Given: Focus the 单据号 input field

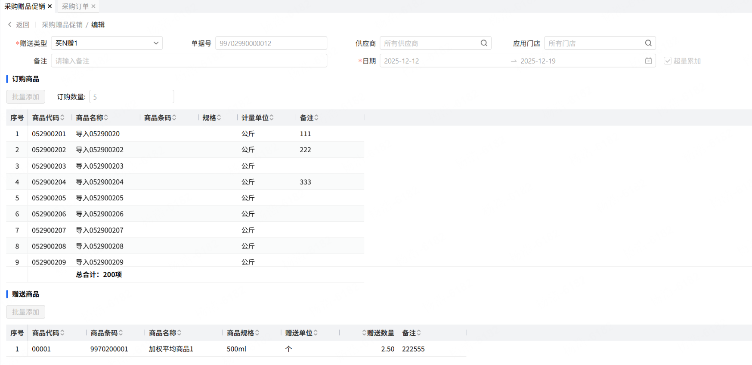Looking at the screenshot, I should tap(271, 43).
